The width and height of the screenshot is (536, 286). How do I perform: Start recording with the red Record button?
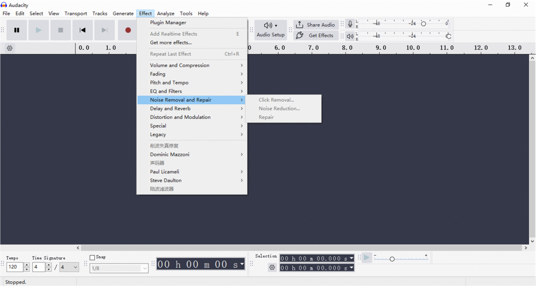128,30
